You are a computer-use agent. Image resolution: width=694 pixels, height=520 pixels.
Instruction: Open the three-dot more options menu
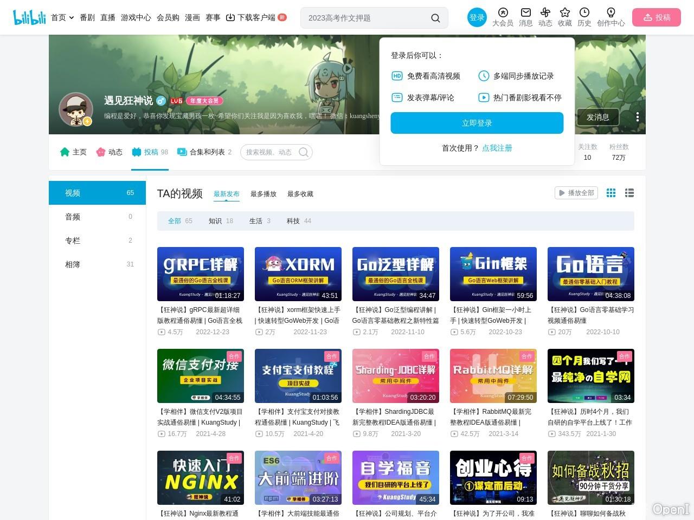click(638, 117)
